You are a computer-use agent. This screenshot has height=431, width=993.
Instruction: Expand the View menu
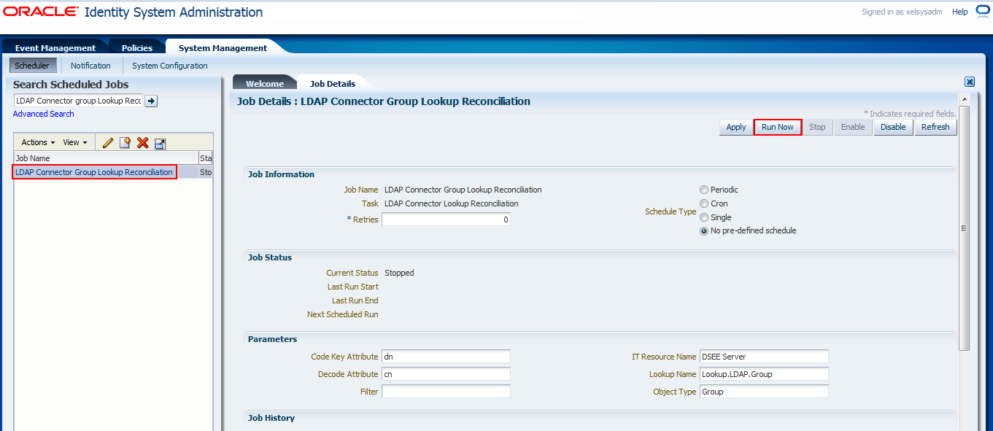tap(73, 142)
